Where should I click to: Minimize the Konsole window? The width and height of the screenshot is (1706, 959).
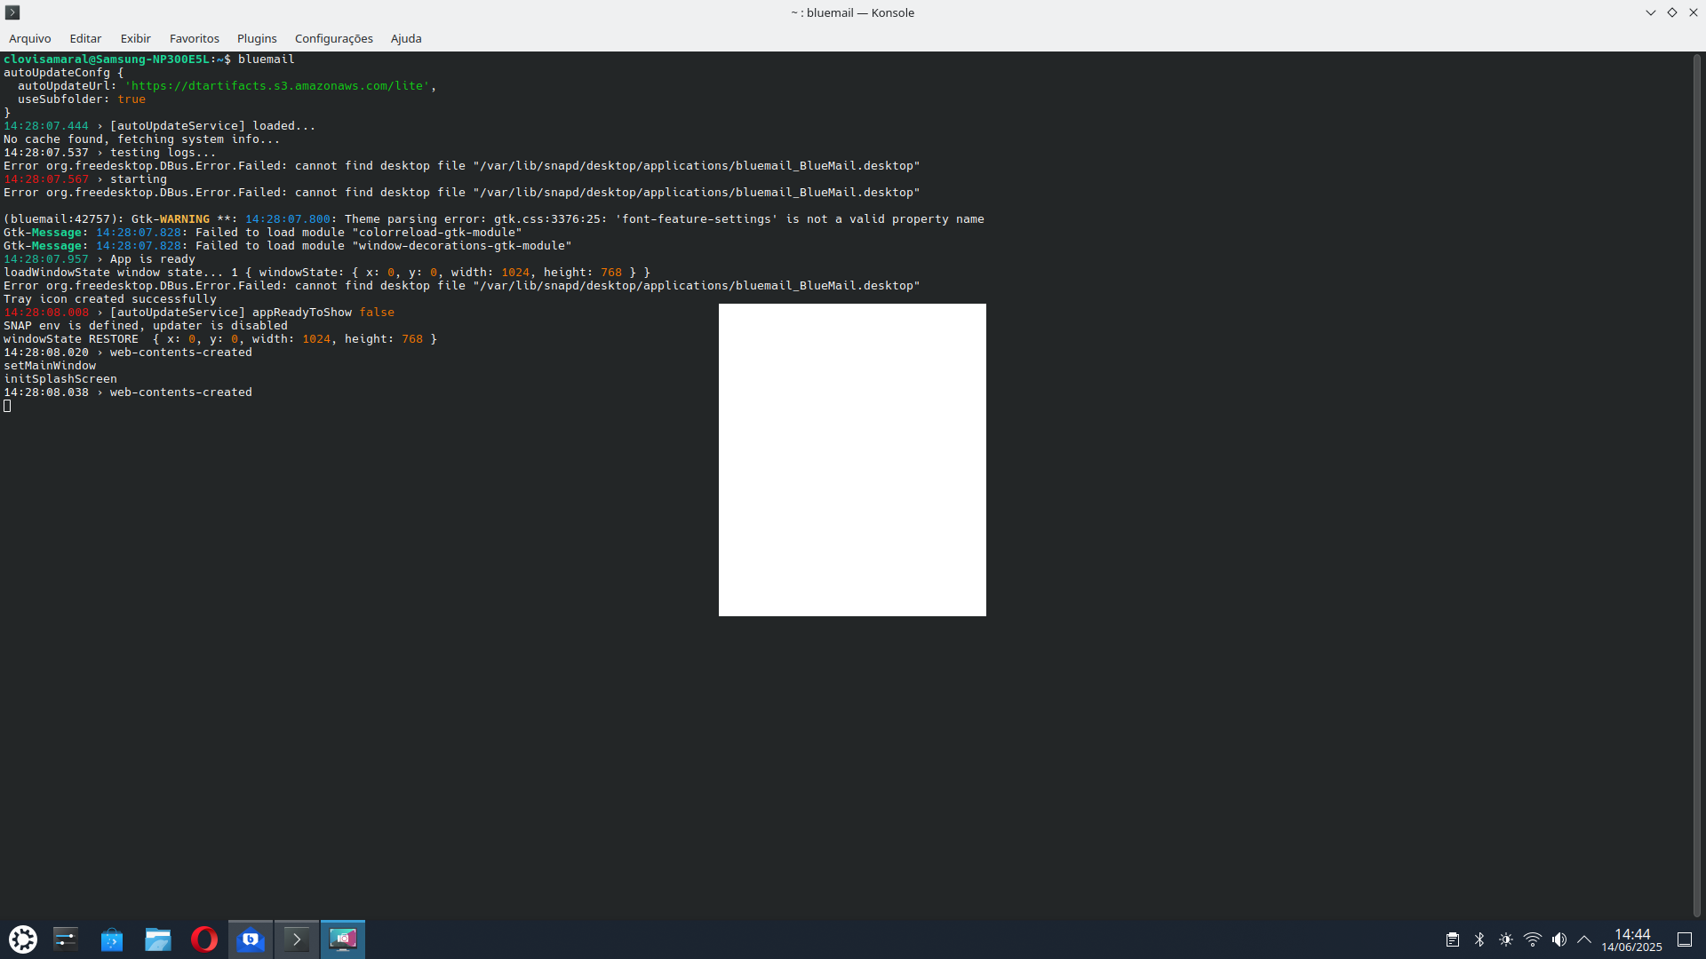click(x=1651, y=12)
